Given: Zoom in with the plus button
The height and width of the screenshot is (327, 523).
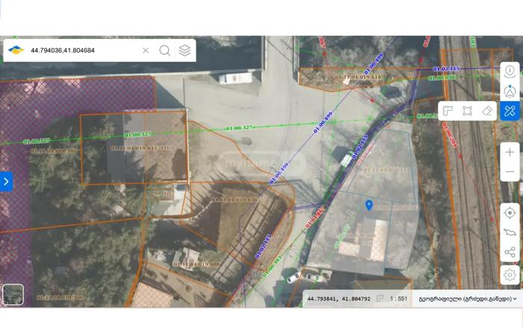Looking at the screenshot, I should [510, 152].
